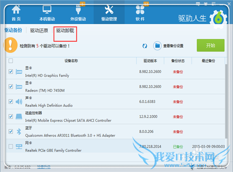
Task: Click the green 开始 button
Action: click(x=211, y=46)
